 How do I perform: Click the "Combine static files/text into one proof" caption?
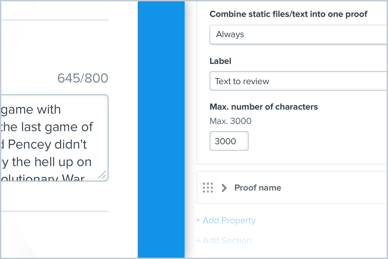[x=288, y=14]
